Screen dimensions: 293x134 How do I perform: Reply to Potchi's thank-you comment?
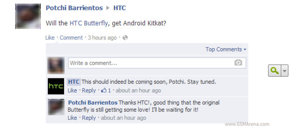[89, 118]
